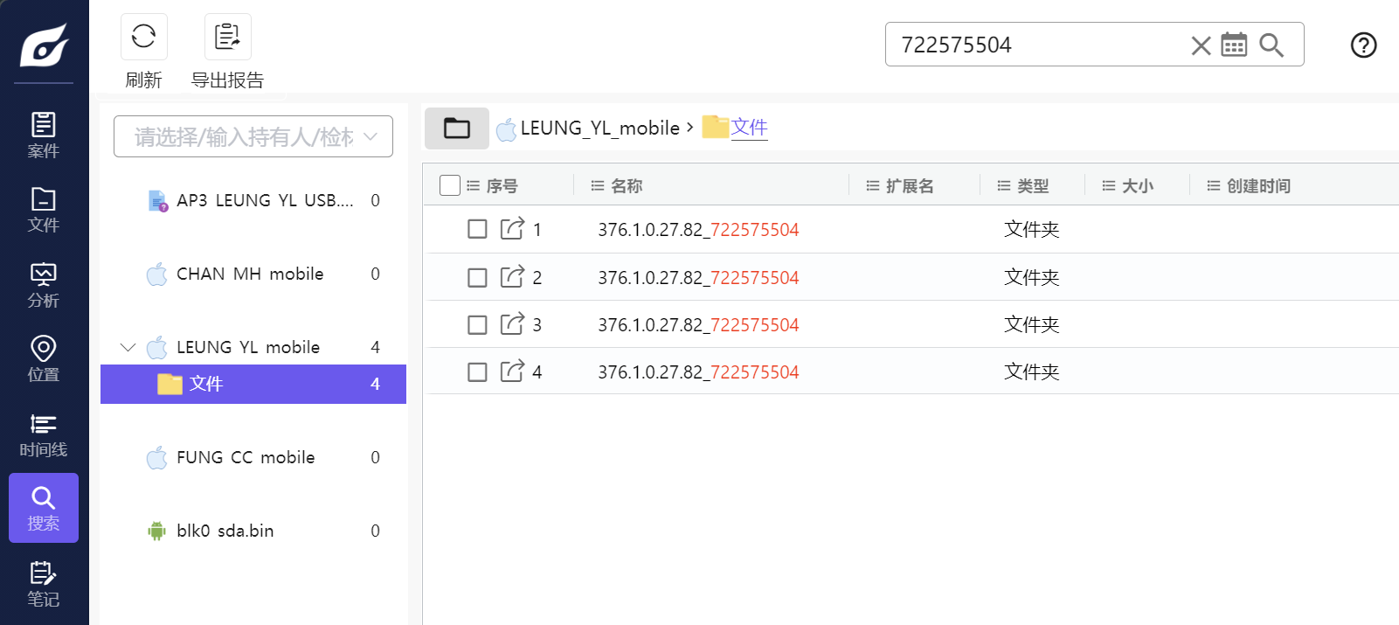Click the magnifier search icon in search box
Image resolution: width=1399 pixels, height=625 pixels.
1271,45
